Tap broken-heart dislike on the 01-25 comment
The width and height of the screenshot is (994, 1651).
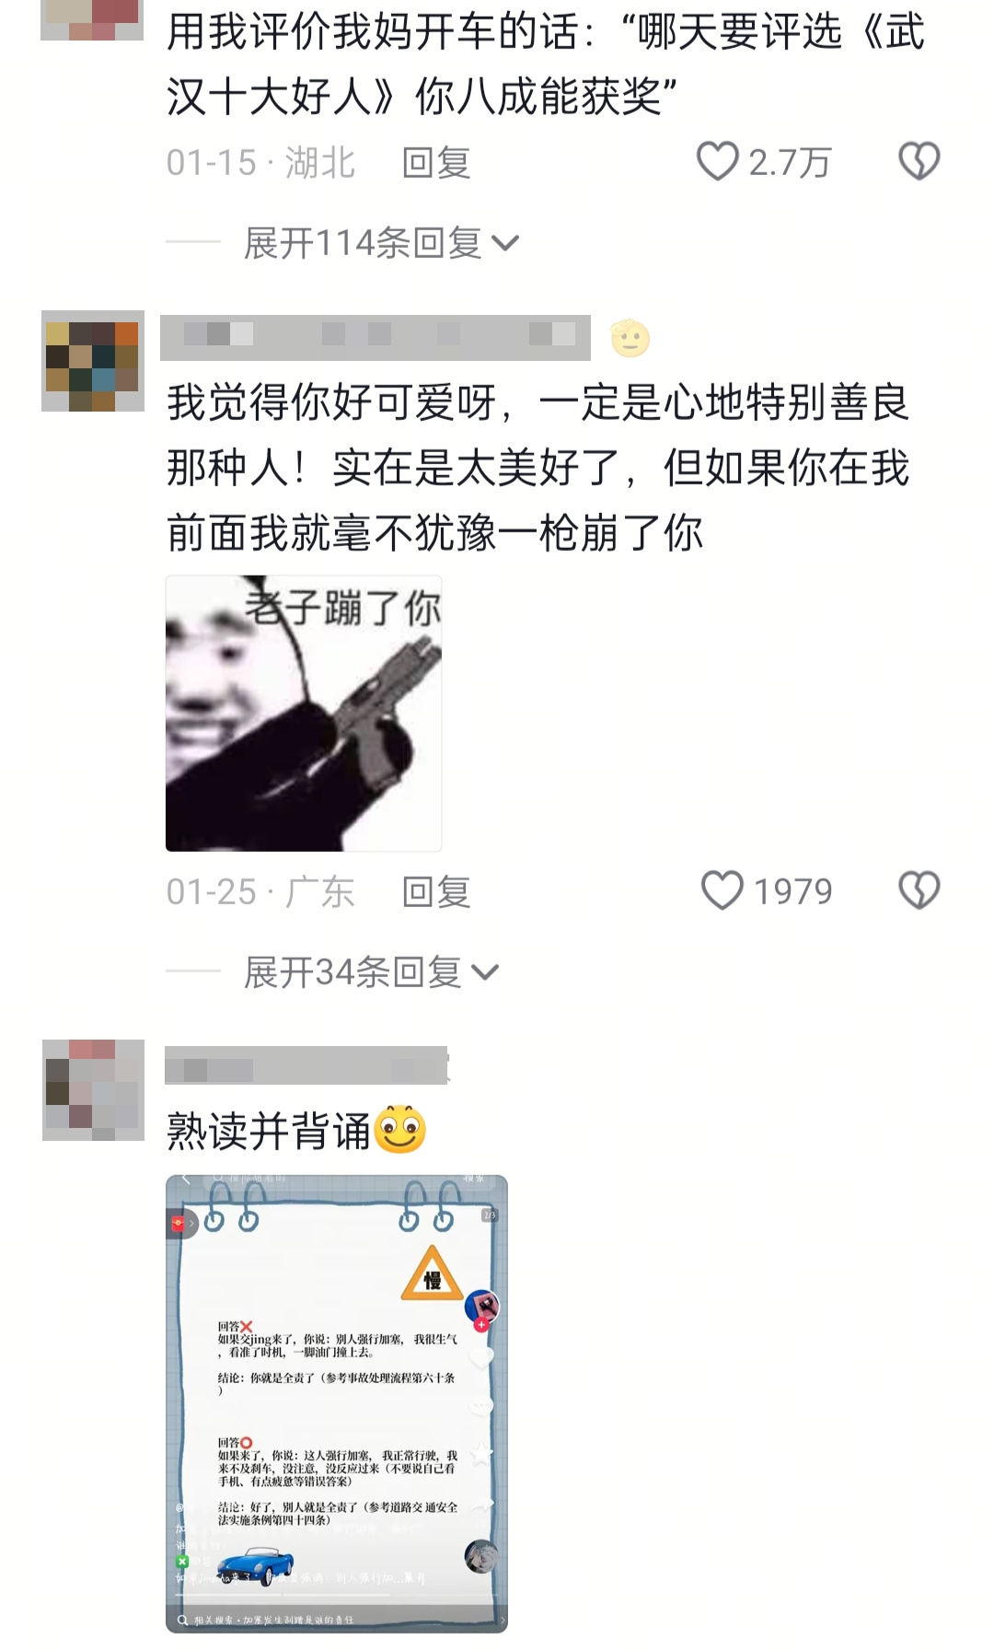[x=919, y=891]
